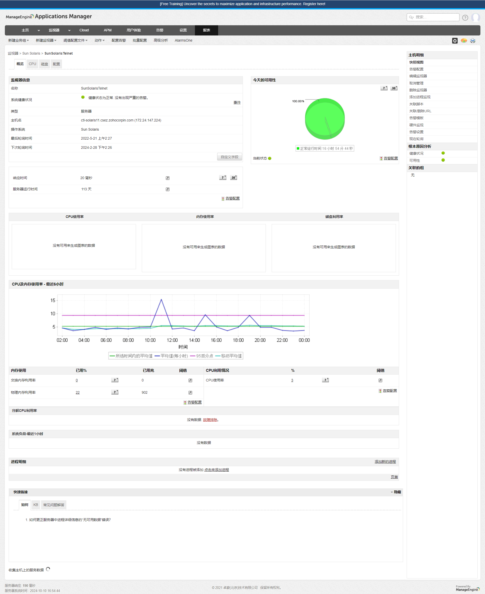Viewport: 485px width, 594px height.
Task: Open the 阈值配置文件 dropdown
Action: (76, 41)
